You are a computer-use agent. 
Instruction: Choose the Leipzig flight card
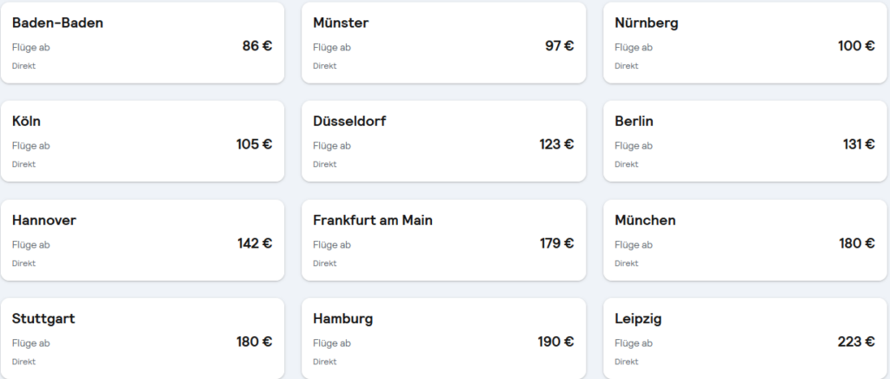point(745,339)
